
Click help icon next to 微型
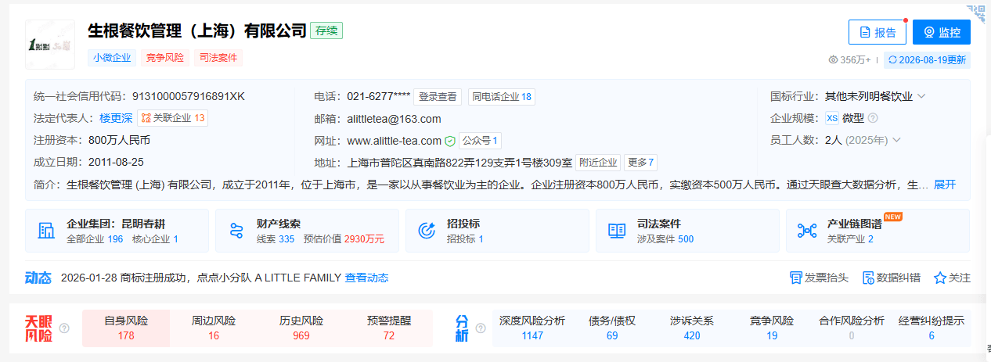pyautogui.click(x=873, y=118)
